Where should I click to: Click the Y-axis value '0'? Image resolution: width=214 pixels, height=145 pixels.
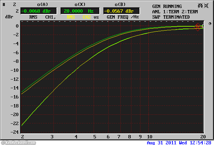(17, 26)
